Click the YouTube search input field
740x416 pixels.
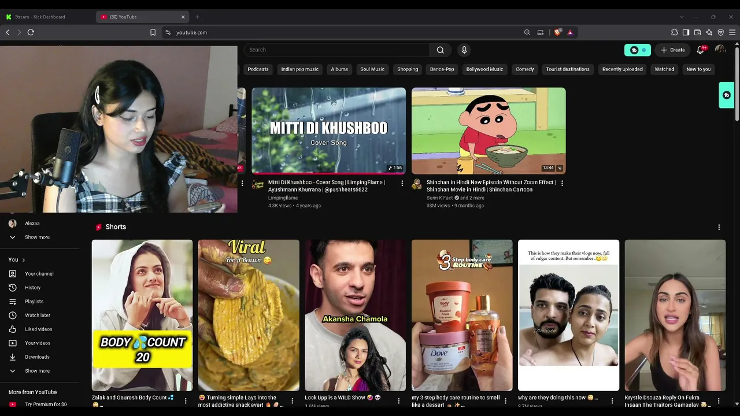click(336, 50)
